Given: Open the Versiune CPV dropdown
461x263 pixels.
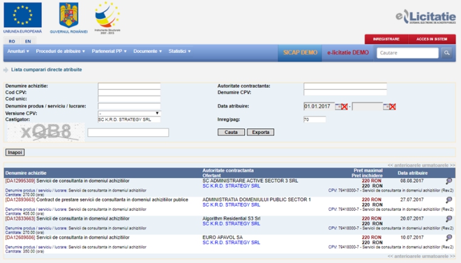Looking at the screenshot, I should pos(129,113).
